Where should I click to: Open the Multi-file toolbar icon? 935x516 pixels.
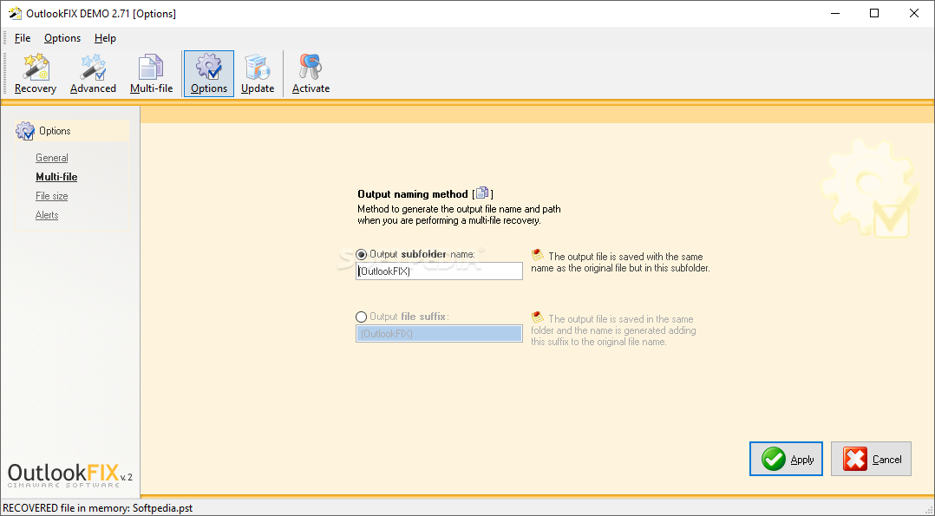pyautogui.click(x=151, y=74)
